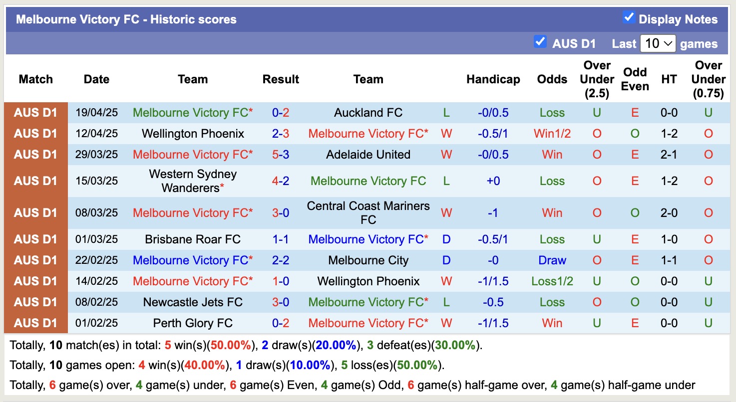
Task: Click Adelaide United team name
Action: point(368,154)
